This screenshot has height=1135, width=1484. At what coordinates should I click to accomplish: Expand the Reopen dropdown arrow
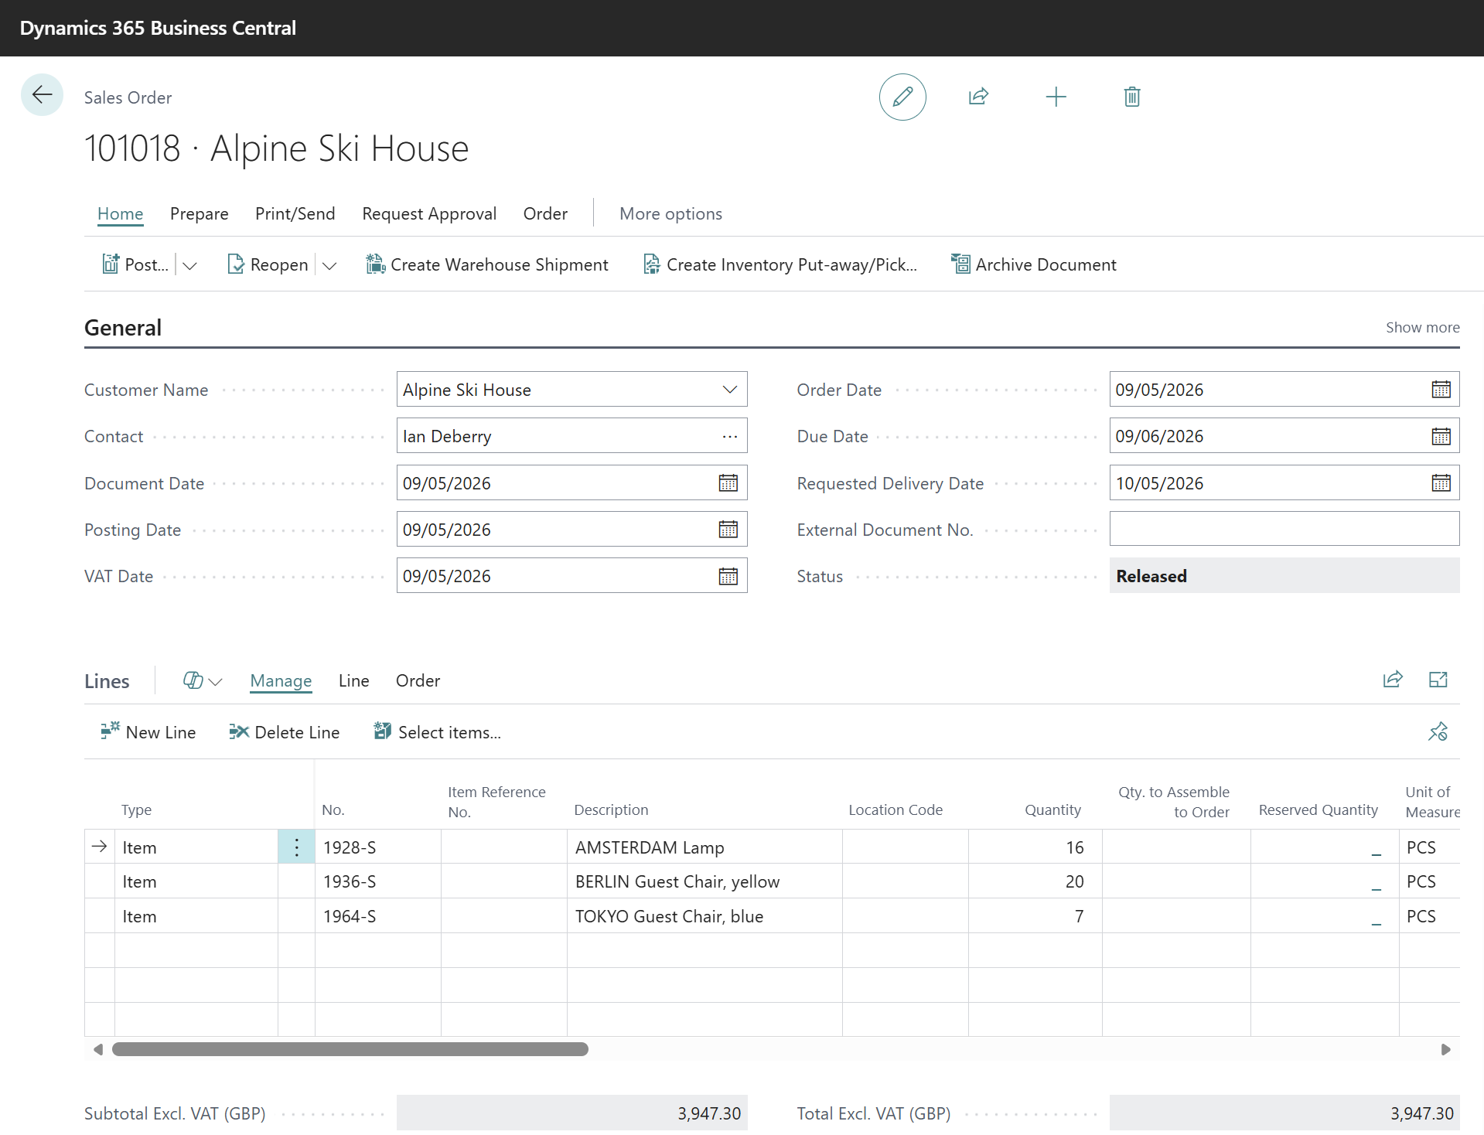pyautogui.click(x=329, y=265)
